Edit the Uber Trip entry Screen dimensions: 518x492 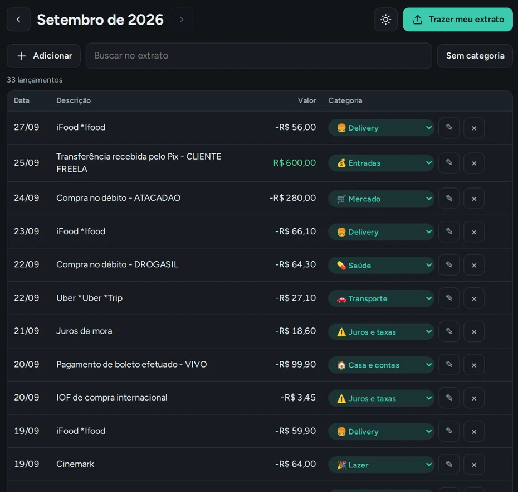449,298
